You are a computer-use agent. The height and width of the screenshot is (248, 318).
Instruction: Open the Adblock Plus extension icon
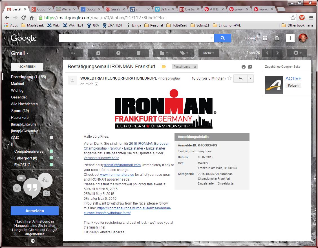302,18
